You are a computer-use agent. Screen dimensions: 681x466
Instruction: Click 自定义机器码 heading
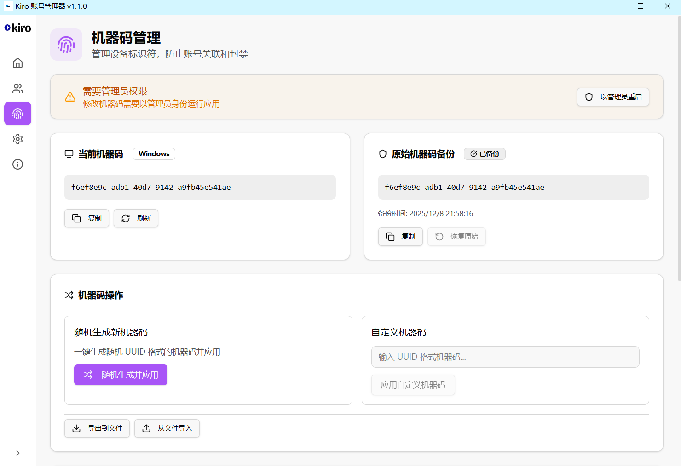(x=399, y=332)
